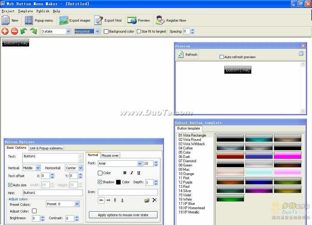Select 02 Vista Round template
The width and height of the screenshot is (312, 225).
tap(190, 140)
